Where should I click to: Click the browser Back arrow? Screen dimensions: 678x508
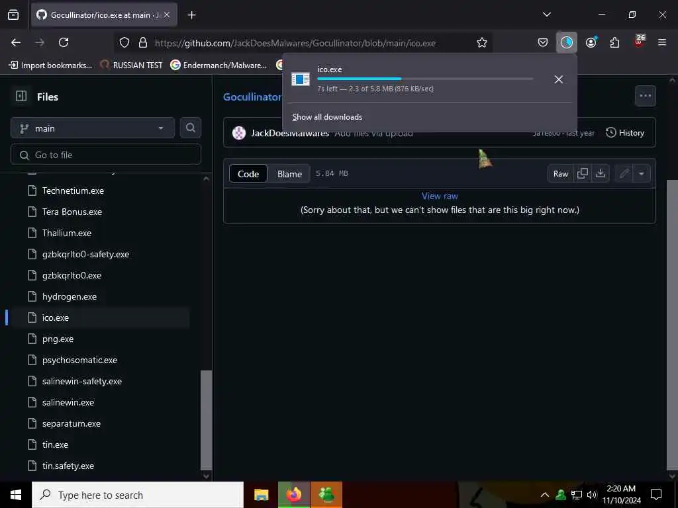click(16, 42)
